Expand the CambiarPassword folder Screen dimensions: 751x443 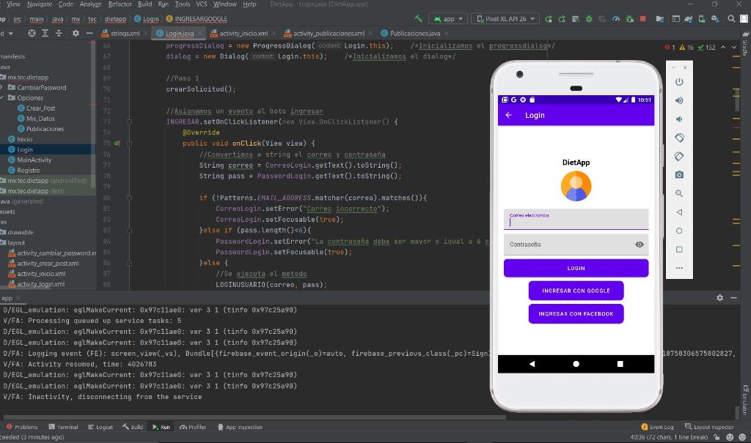pos(2,88)
